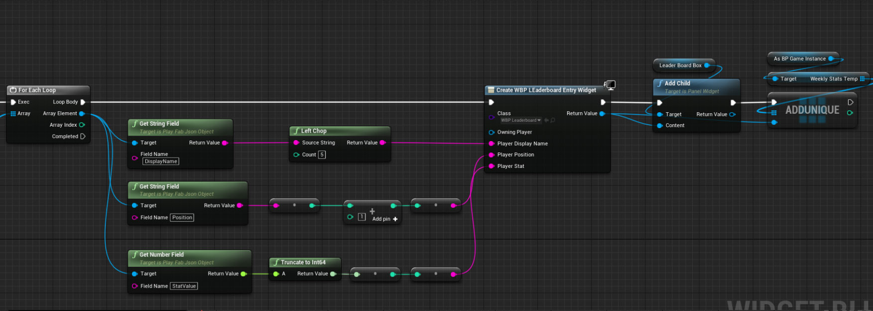The height and width of the screenshot is (311, 873).
Task: Click the Target pin on Weekly Stats Temp node
Action: point(775,78)
